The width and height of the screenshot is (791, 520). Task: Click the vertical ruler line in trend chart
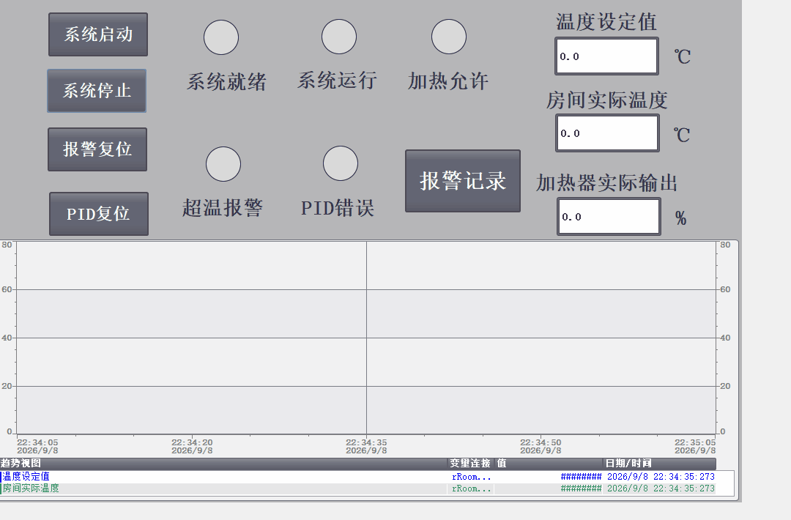point(367,337)
